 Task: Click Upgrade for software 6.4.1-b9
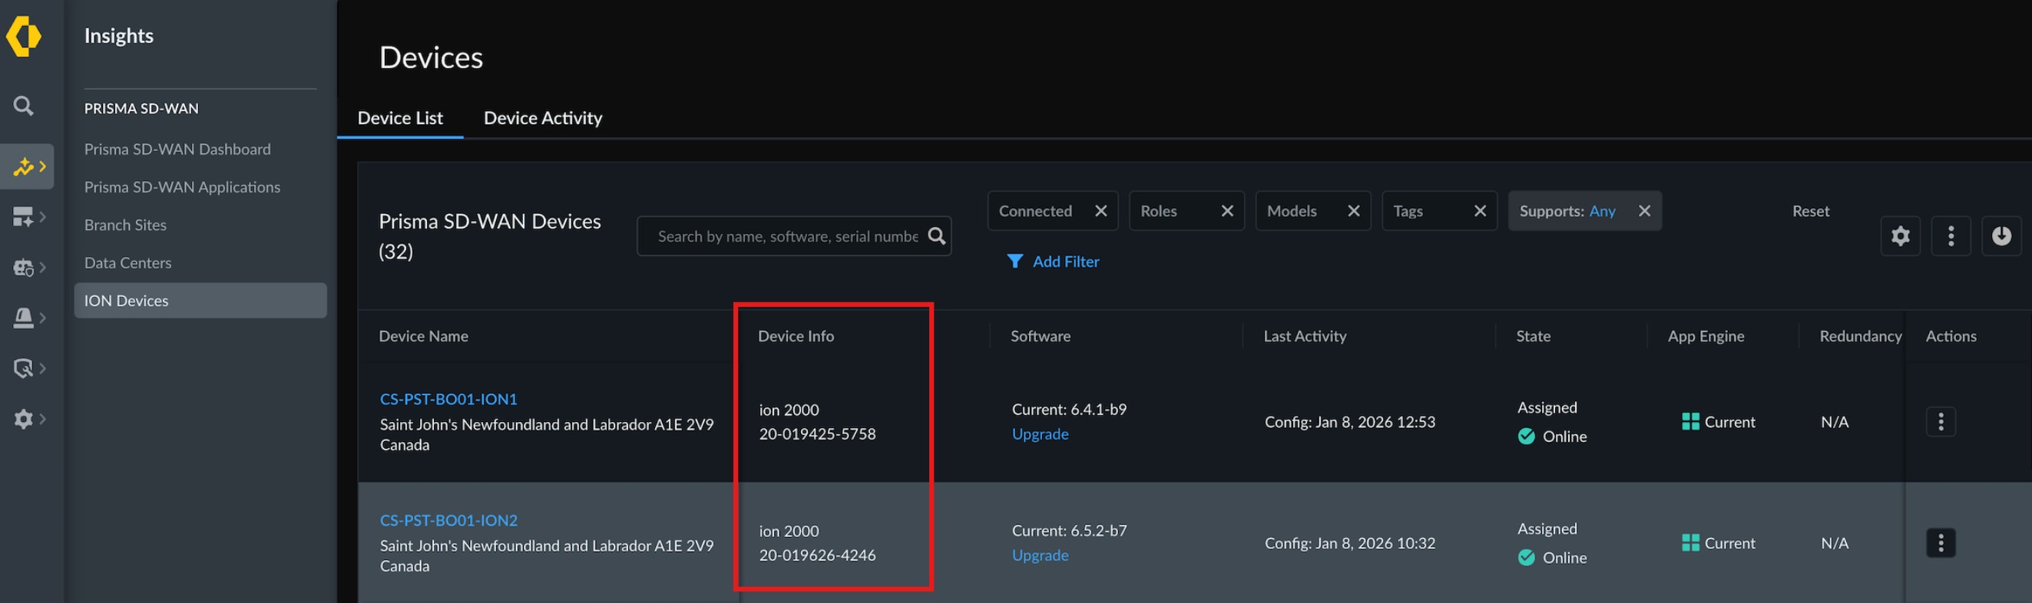(x=1040, y=433)
